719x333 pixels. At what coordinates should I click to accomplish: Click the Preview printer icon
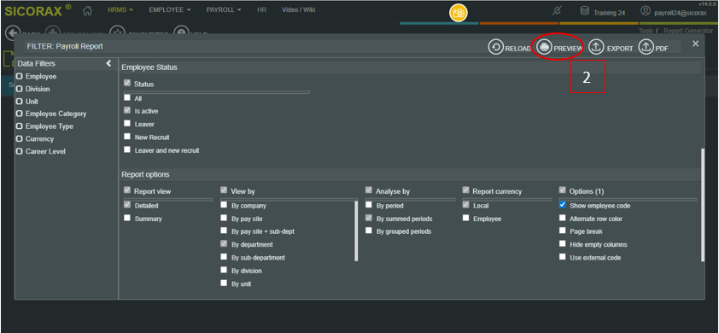(x=544, y=47)
